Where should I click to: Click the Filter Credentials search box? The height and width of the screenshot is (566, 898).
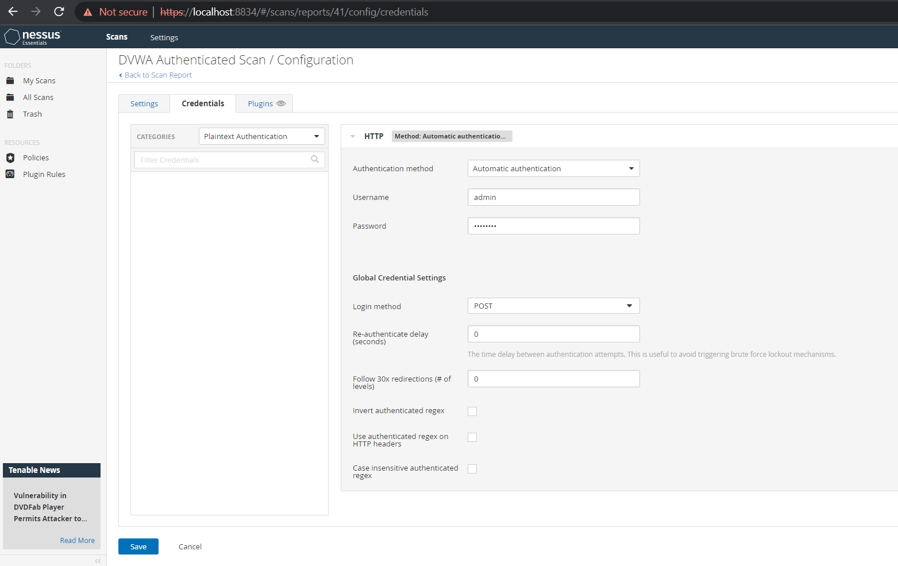[x=229, y=160]
